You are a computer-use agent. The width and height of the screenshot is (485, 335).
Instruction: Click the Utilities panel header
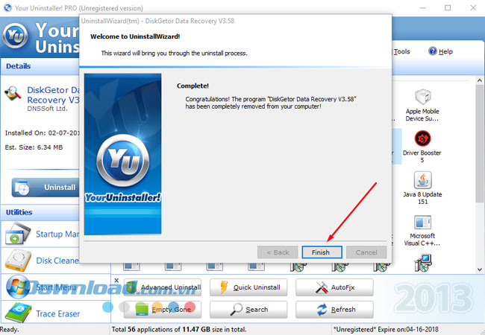(40, 212)
